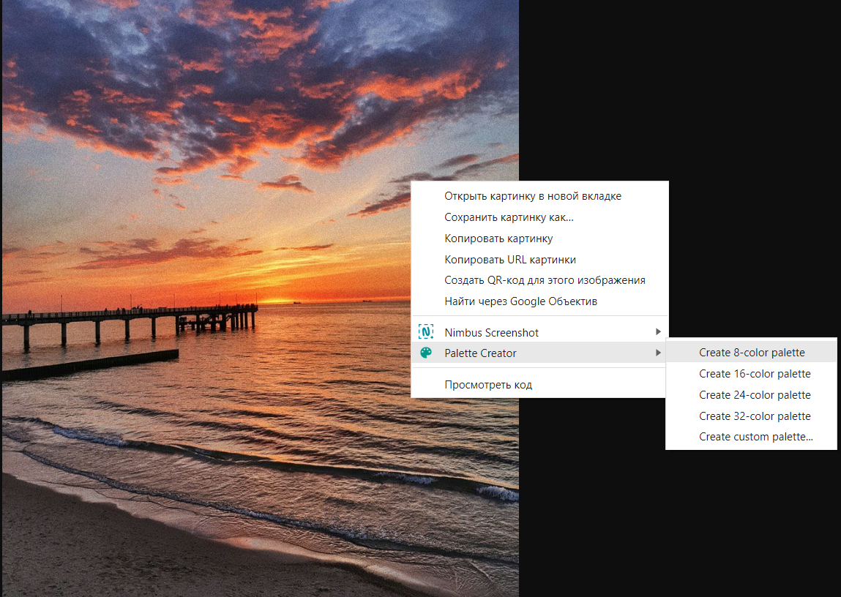Select 'Копировать картинку' menu entry

[x=498, y=239]
